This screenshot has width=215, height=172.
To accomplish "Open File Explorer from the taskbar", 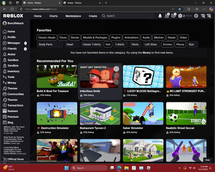I will [126, 168].
